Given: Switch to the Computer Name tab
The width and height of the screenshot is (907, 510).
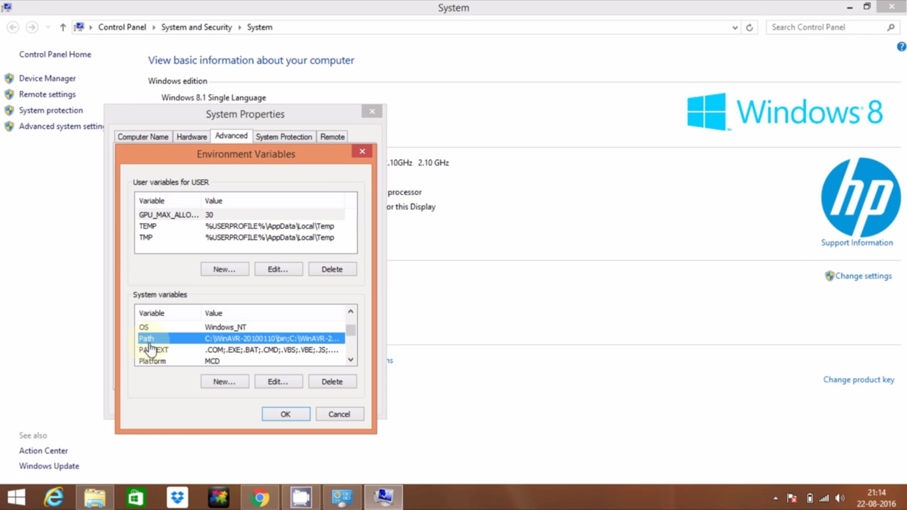Looking at the screenshot, I should [x=143, y=136].
